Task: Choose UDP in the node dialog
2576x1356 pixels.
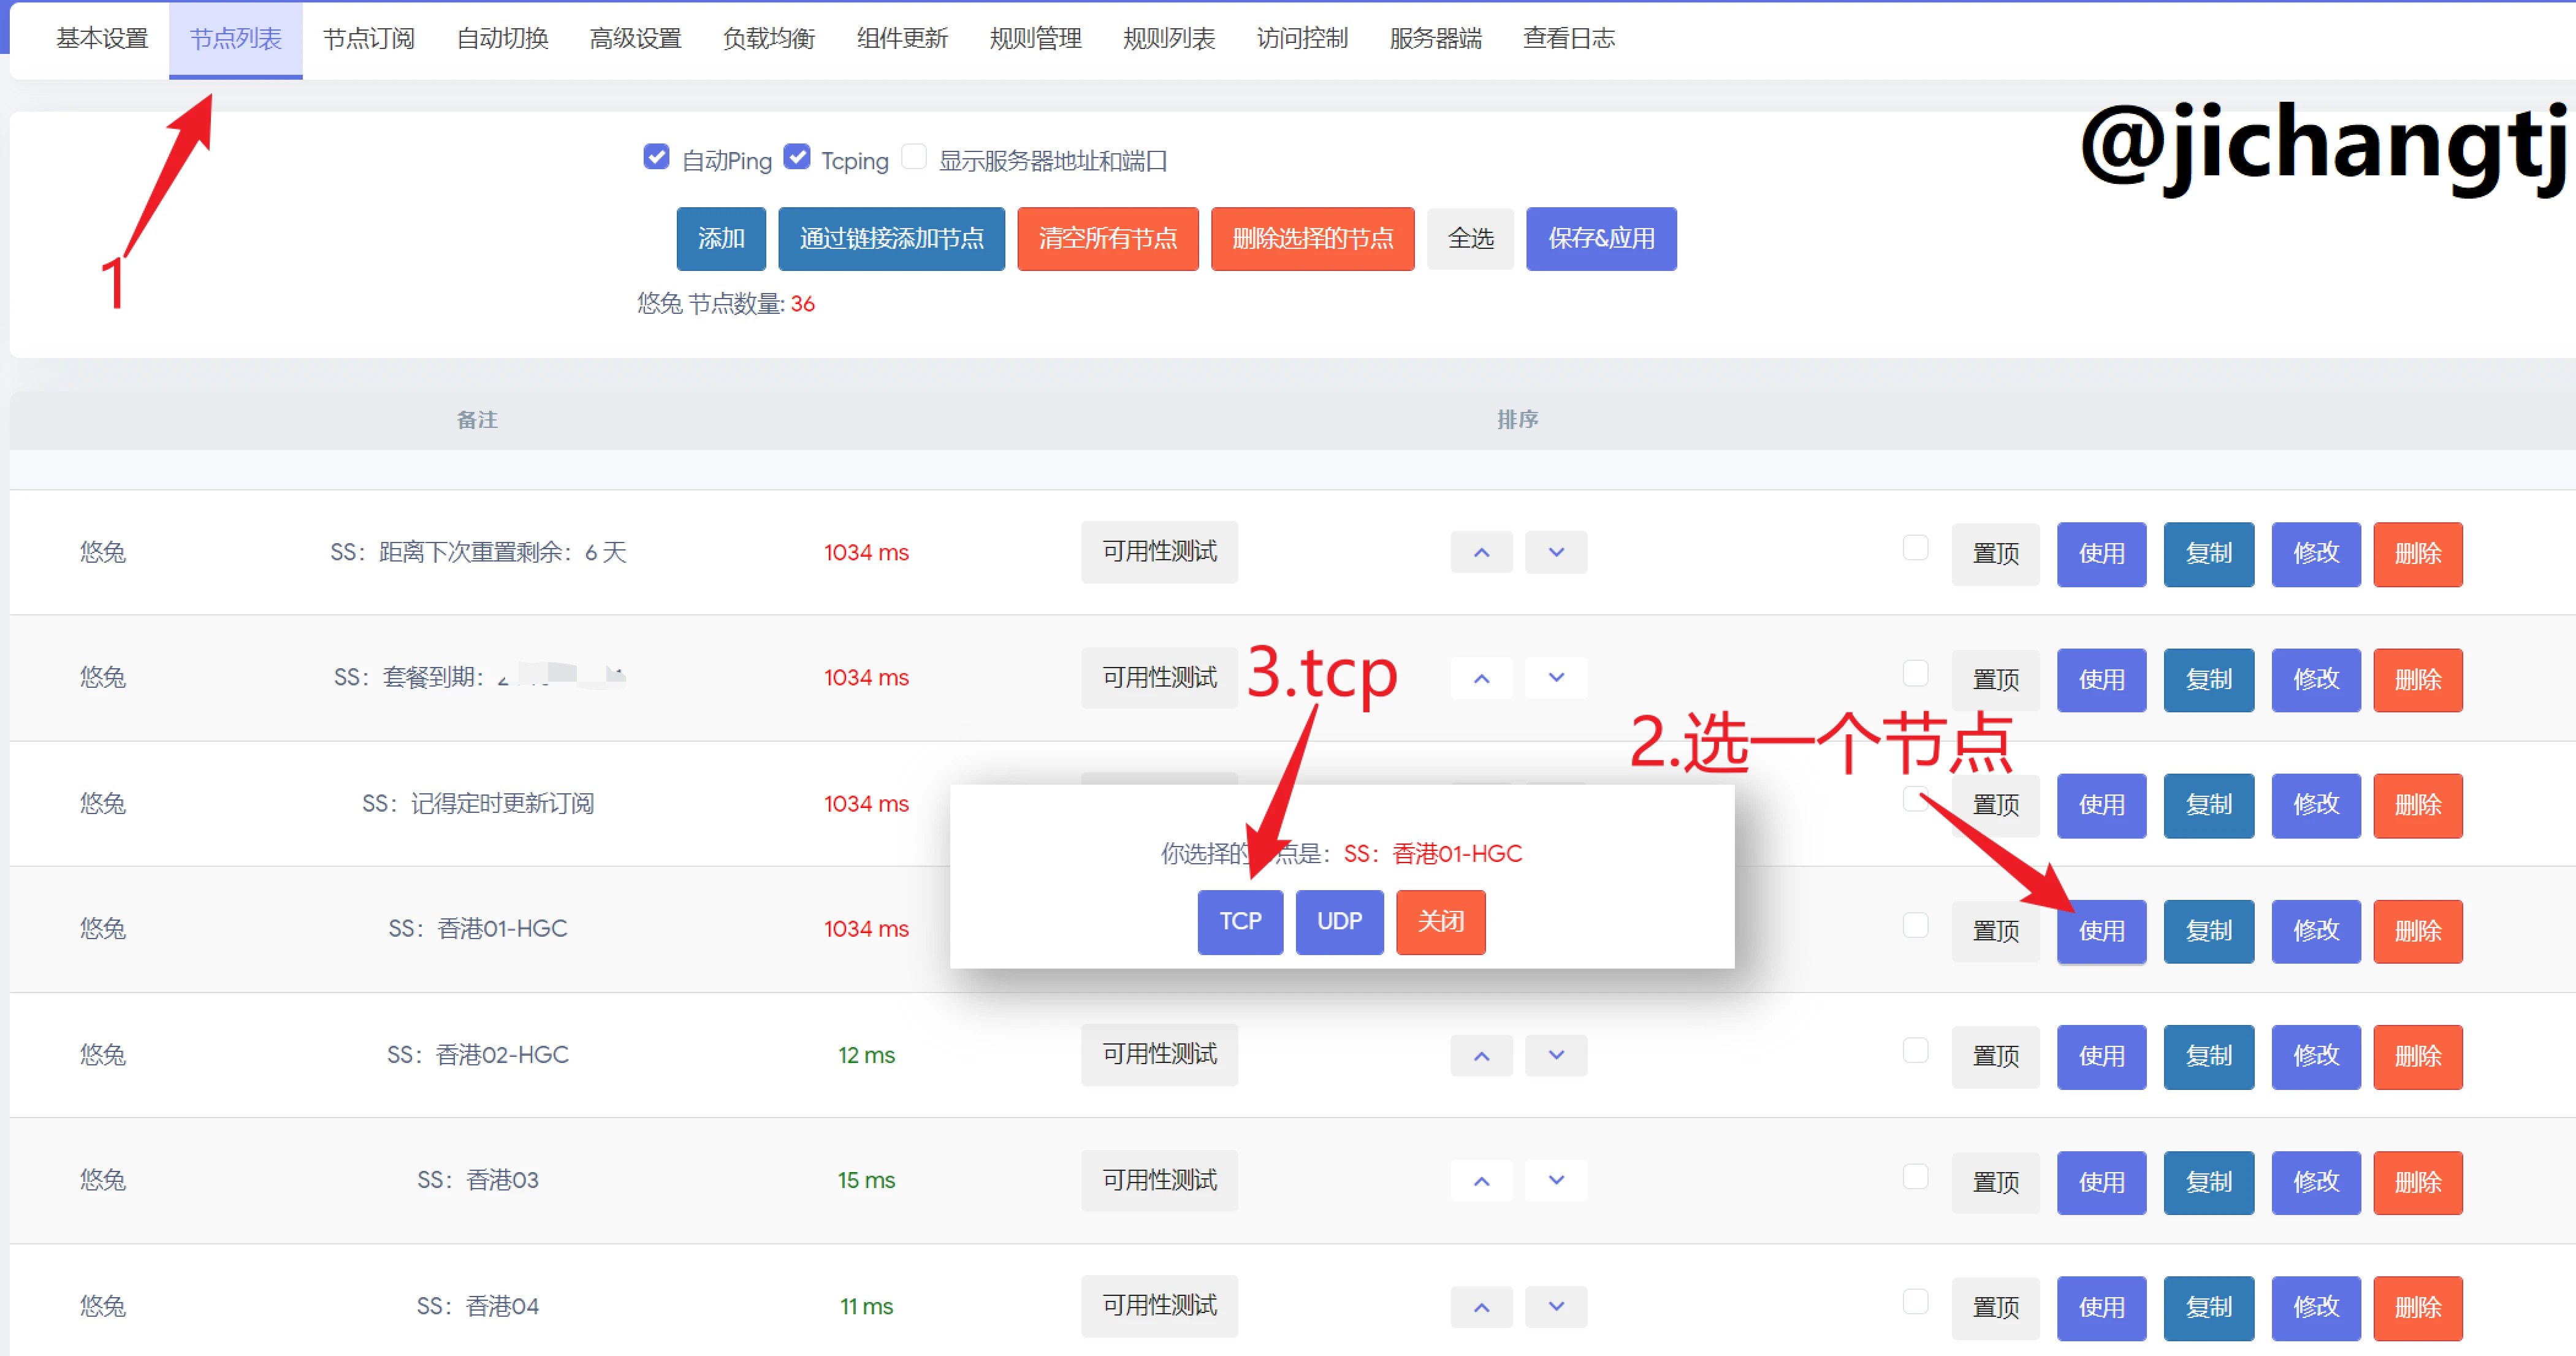Action: 1339,922
